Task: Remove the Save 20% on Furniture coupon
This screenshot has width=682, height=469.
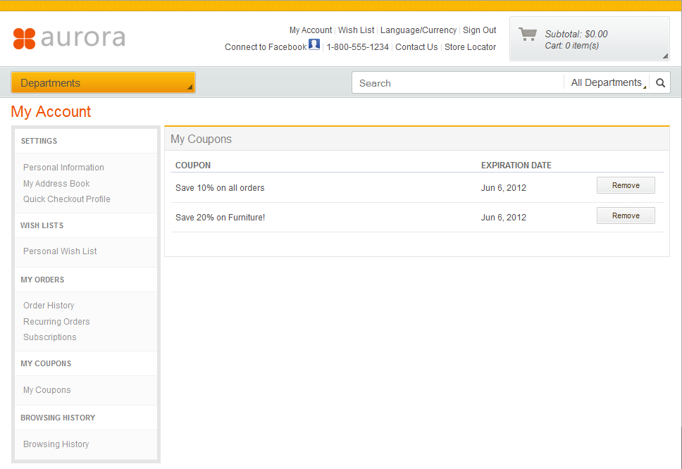Action: [626, 216]
